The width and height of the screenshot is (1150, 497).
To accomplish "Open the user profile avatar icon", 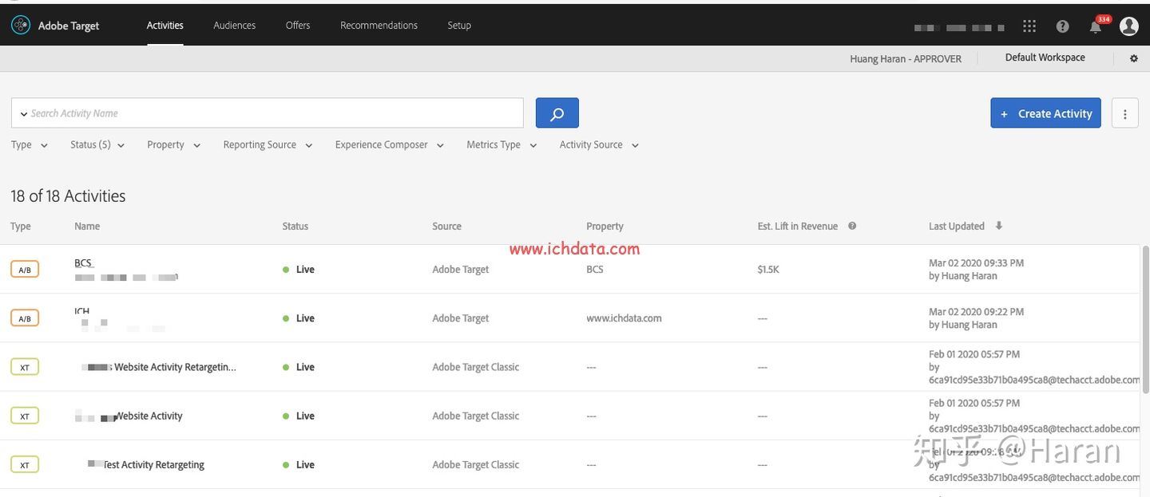I will click(1128, 26).
